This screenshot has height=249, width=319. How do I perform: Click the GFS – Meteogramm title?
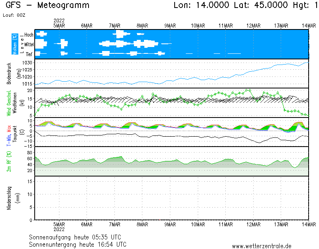(x=48, y=6)
